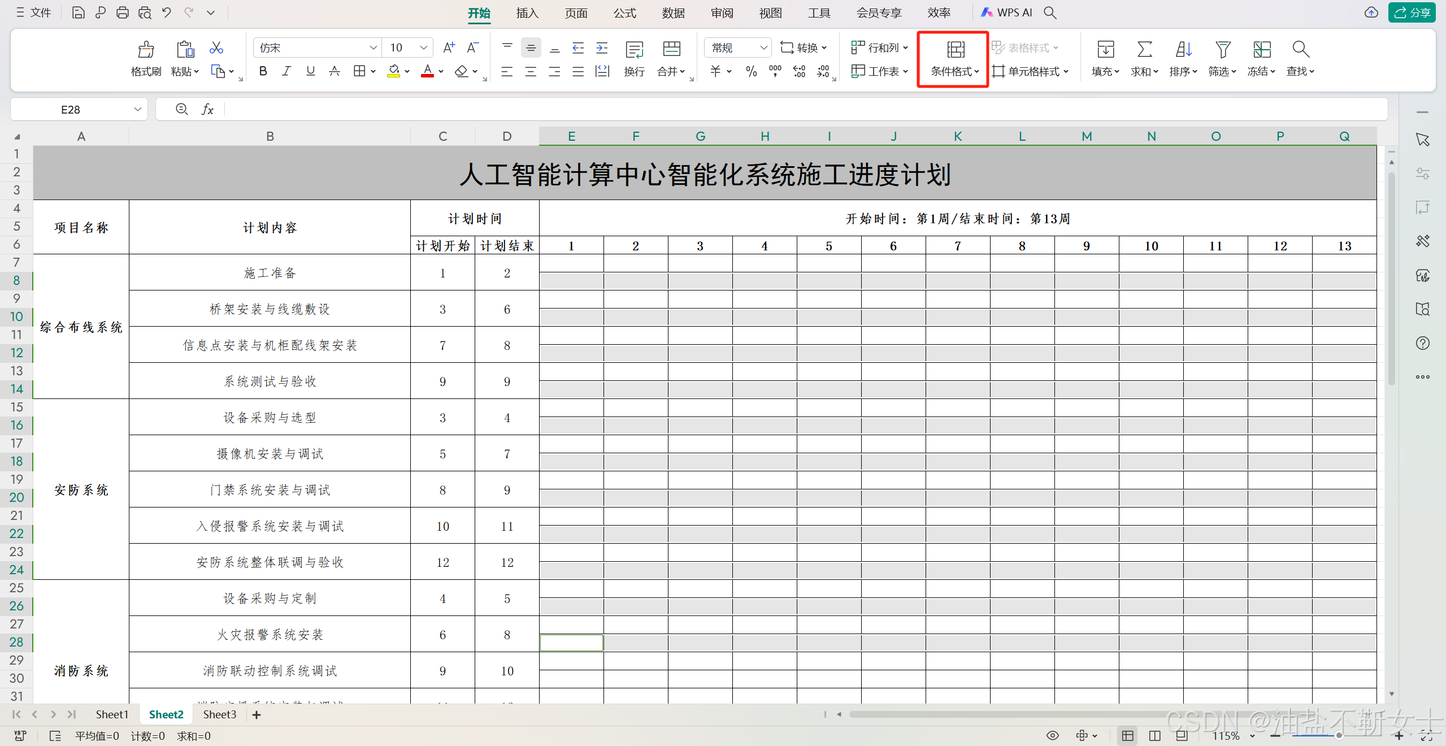Toggle Italic formatting
This screenshot has width=1446, height=746.
(286, 71)
